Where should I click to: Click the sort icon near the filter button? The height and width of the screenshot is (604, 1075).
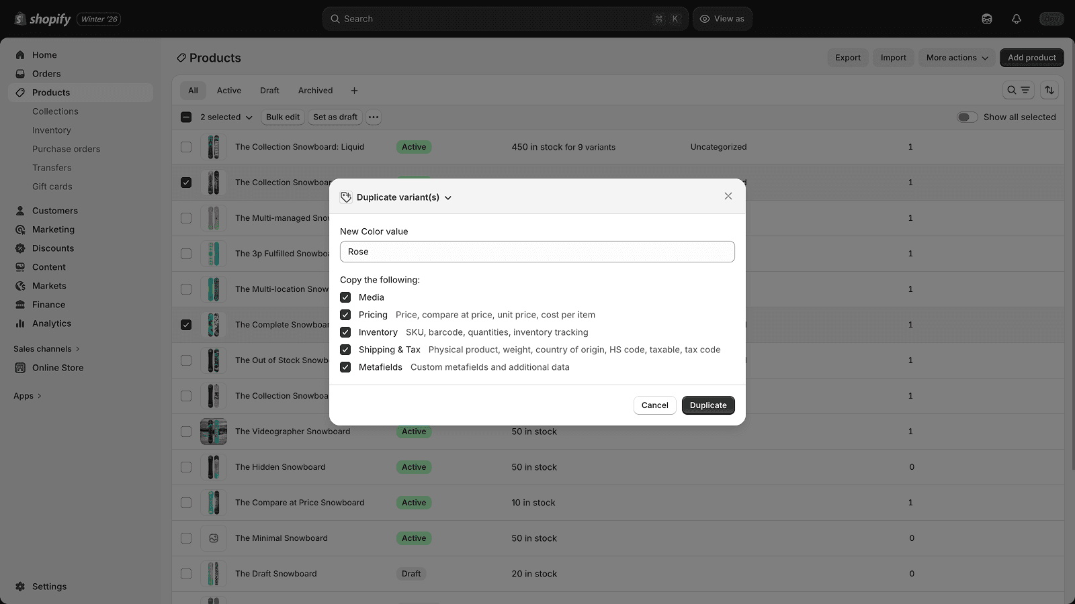click(x=1049, y=89)
